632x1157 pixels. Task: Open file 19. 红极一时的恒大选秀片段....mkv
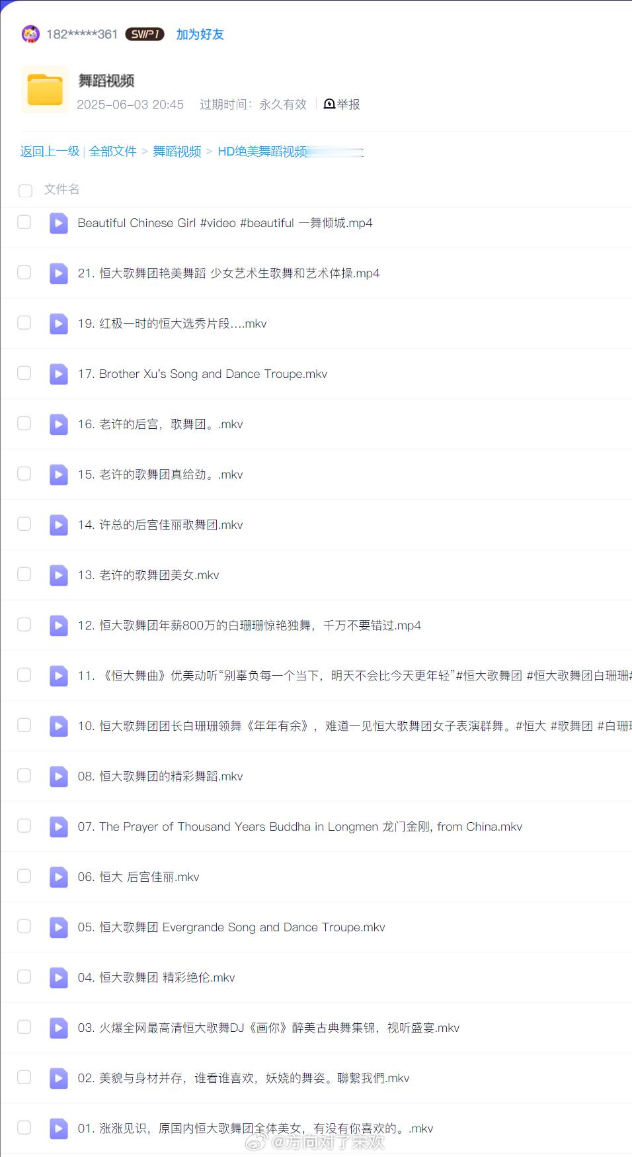[172, 324]
